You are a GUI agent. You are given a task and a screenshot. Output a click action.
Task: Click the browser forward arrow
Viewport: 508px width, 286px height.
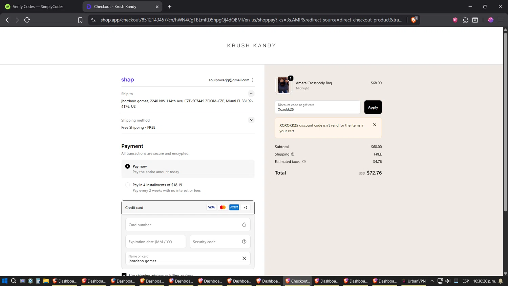pyautogui.click(x=17, y=20)
